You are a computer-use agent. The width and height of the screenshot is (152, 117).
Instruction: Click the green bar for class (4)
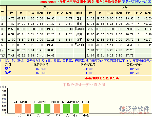(47, 109)
